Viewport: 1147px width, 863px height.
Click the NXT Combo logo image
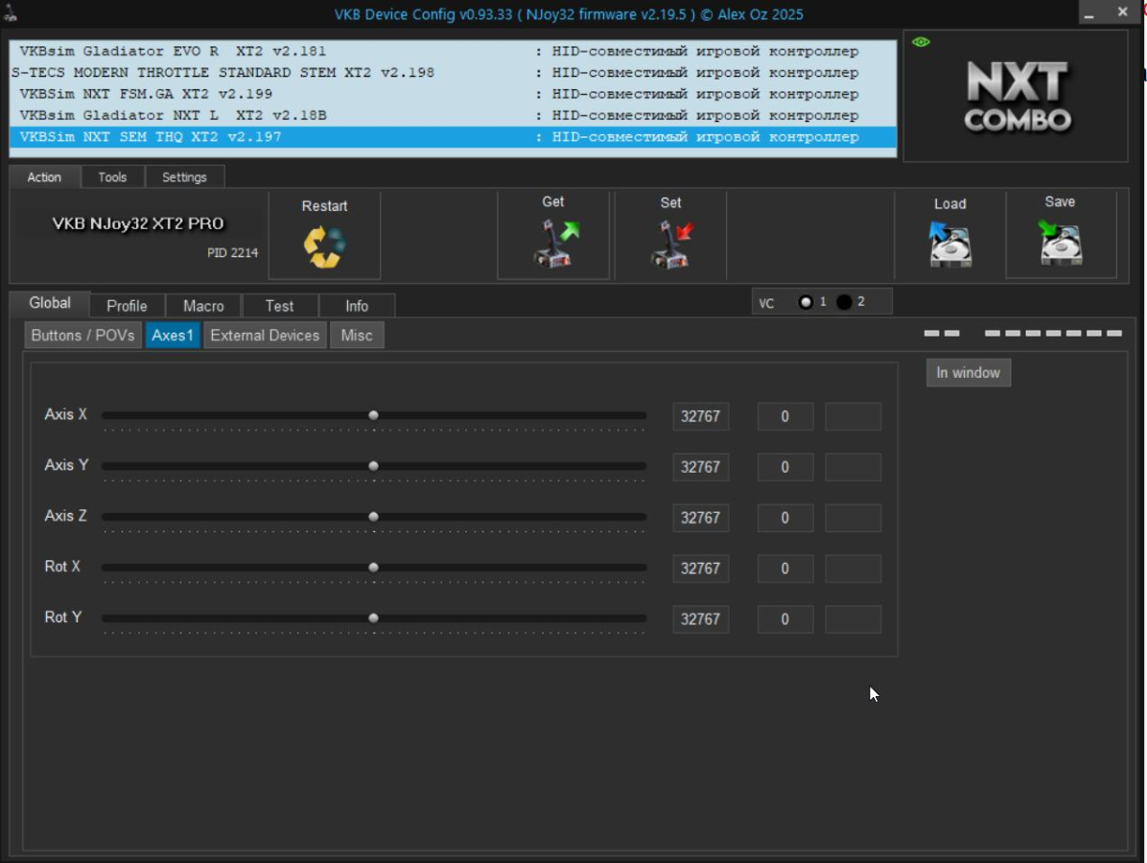(x=1017, y=97)
